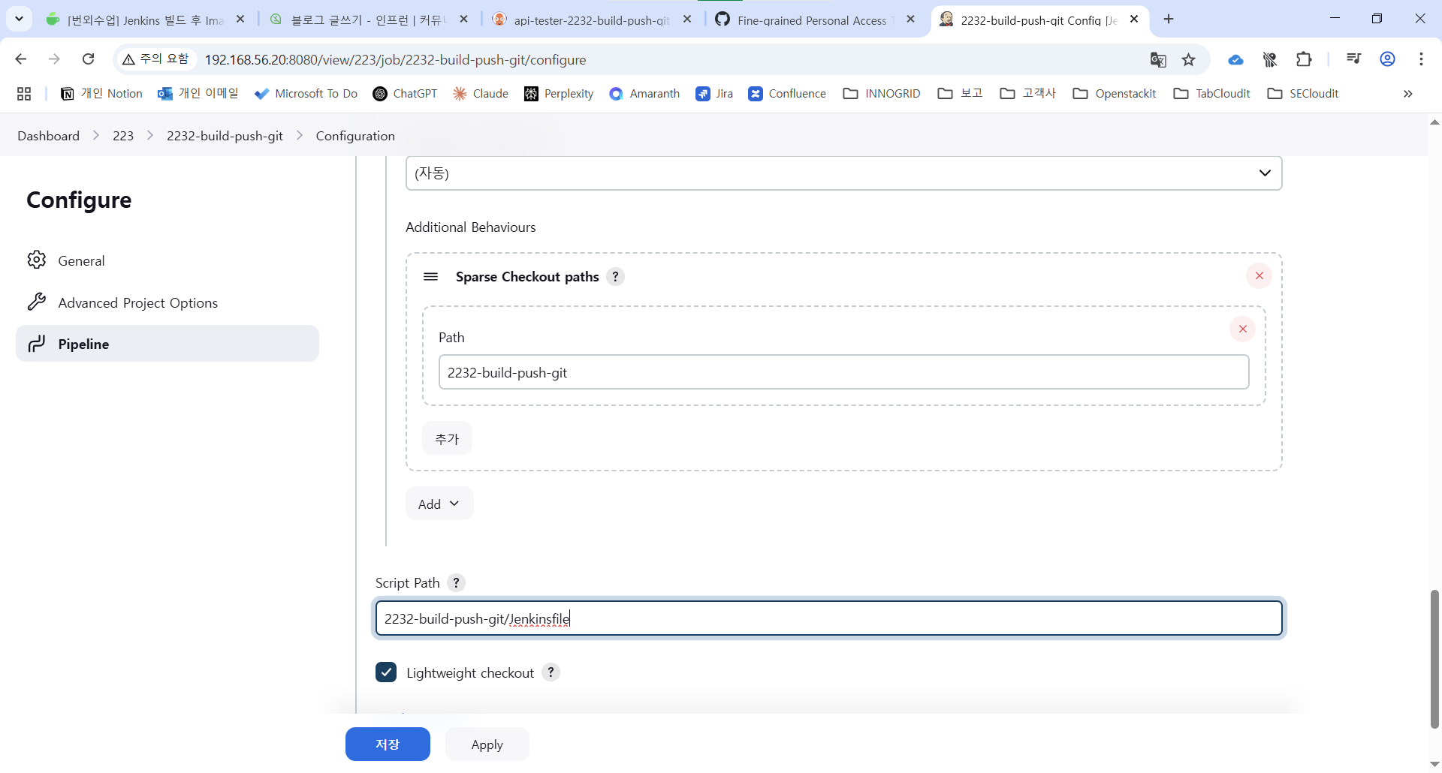Close the Fine-grained Personal Access tab
Viewport: 1442px width, 773px height.
911,20
